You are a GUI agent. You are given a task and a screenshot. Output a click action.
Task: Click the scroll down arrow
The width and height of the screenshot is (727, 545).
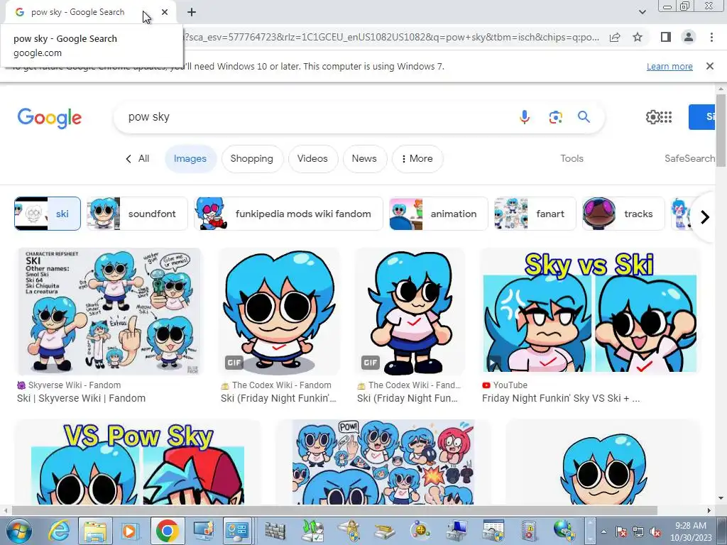pos(721,499)
